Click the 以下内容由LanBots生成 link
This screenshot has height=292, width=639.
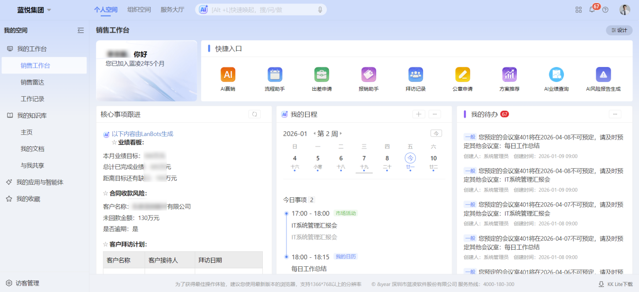[143, 134]
